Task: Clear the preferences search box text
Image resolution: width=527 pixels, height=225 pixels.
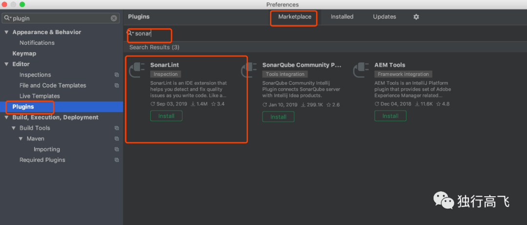Action: (x=114, y=18)
